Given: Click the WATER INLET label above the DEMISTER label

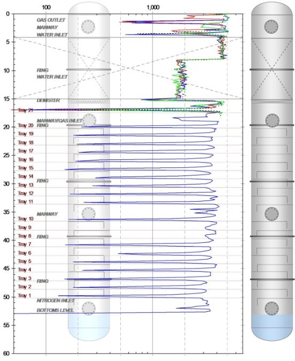Looking at the screenshot, I should coord(52,76).
